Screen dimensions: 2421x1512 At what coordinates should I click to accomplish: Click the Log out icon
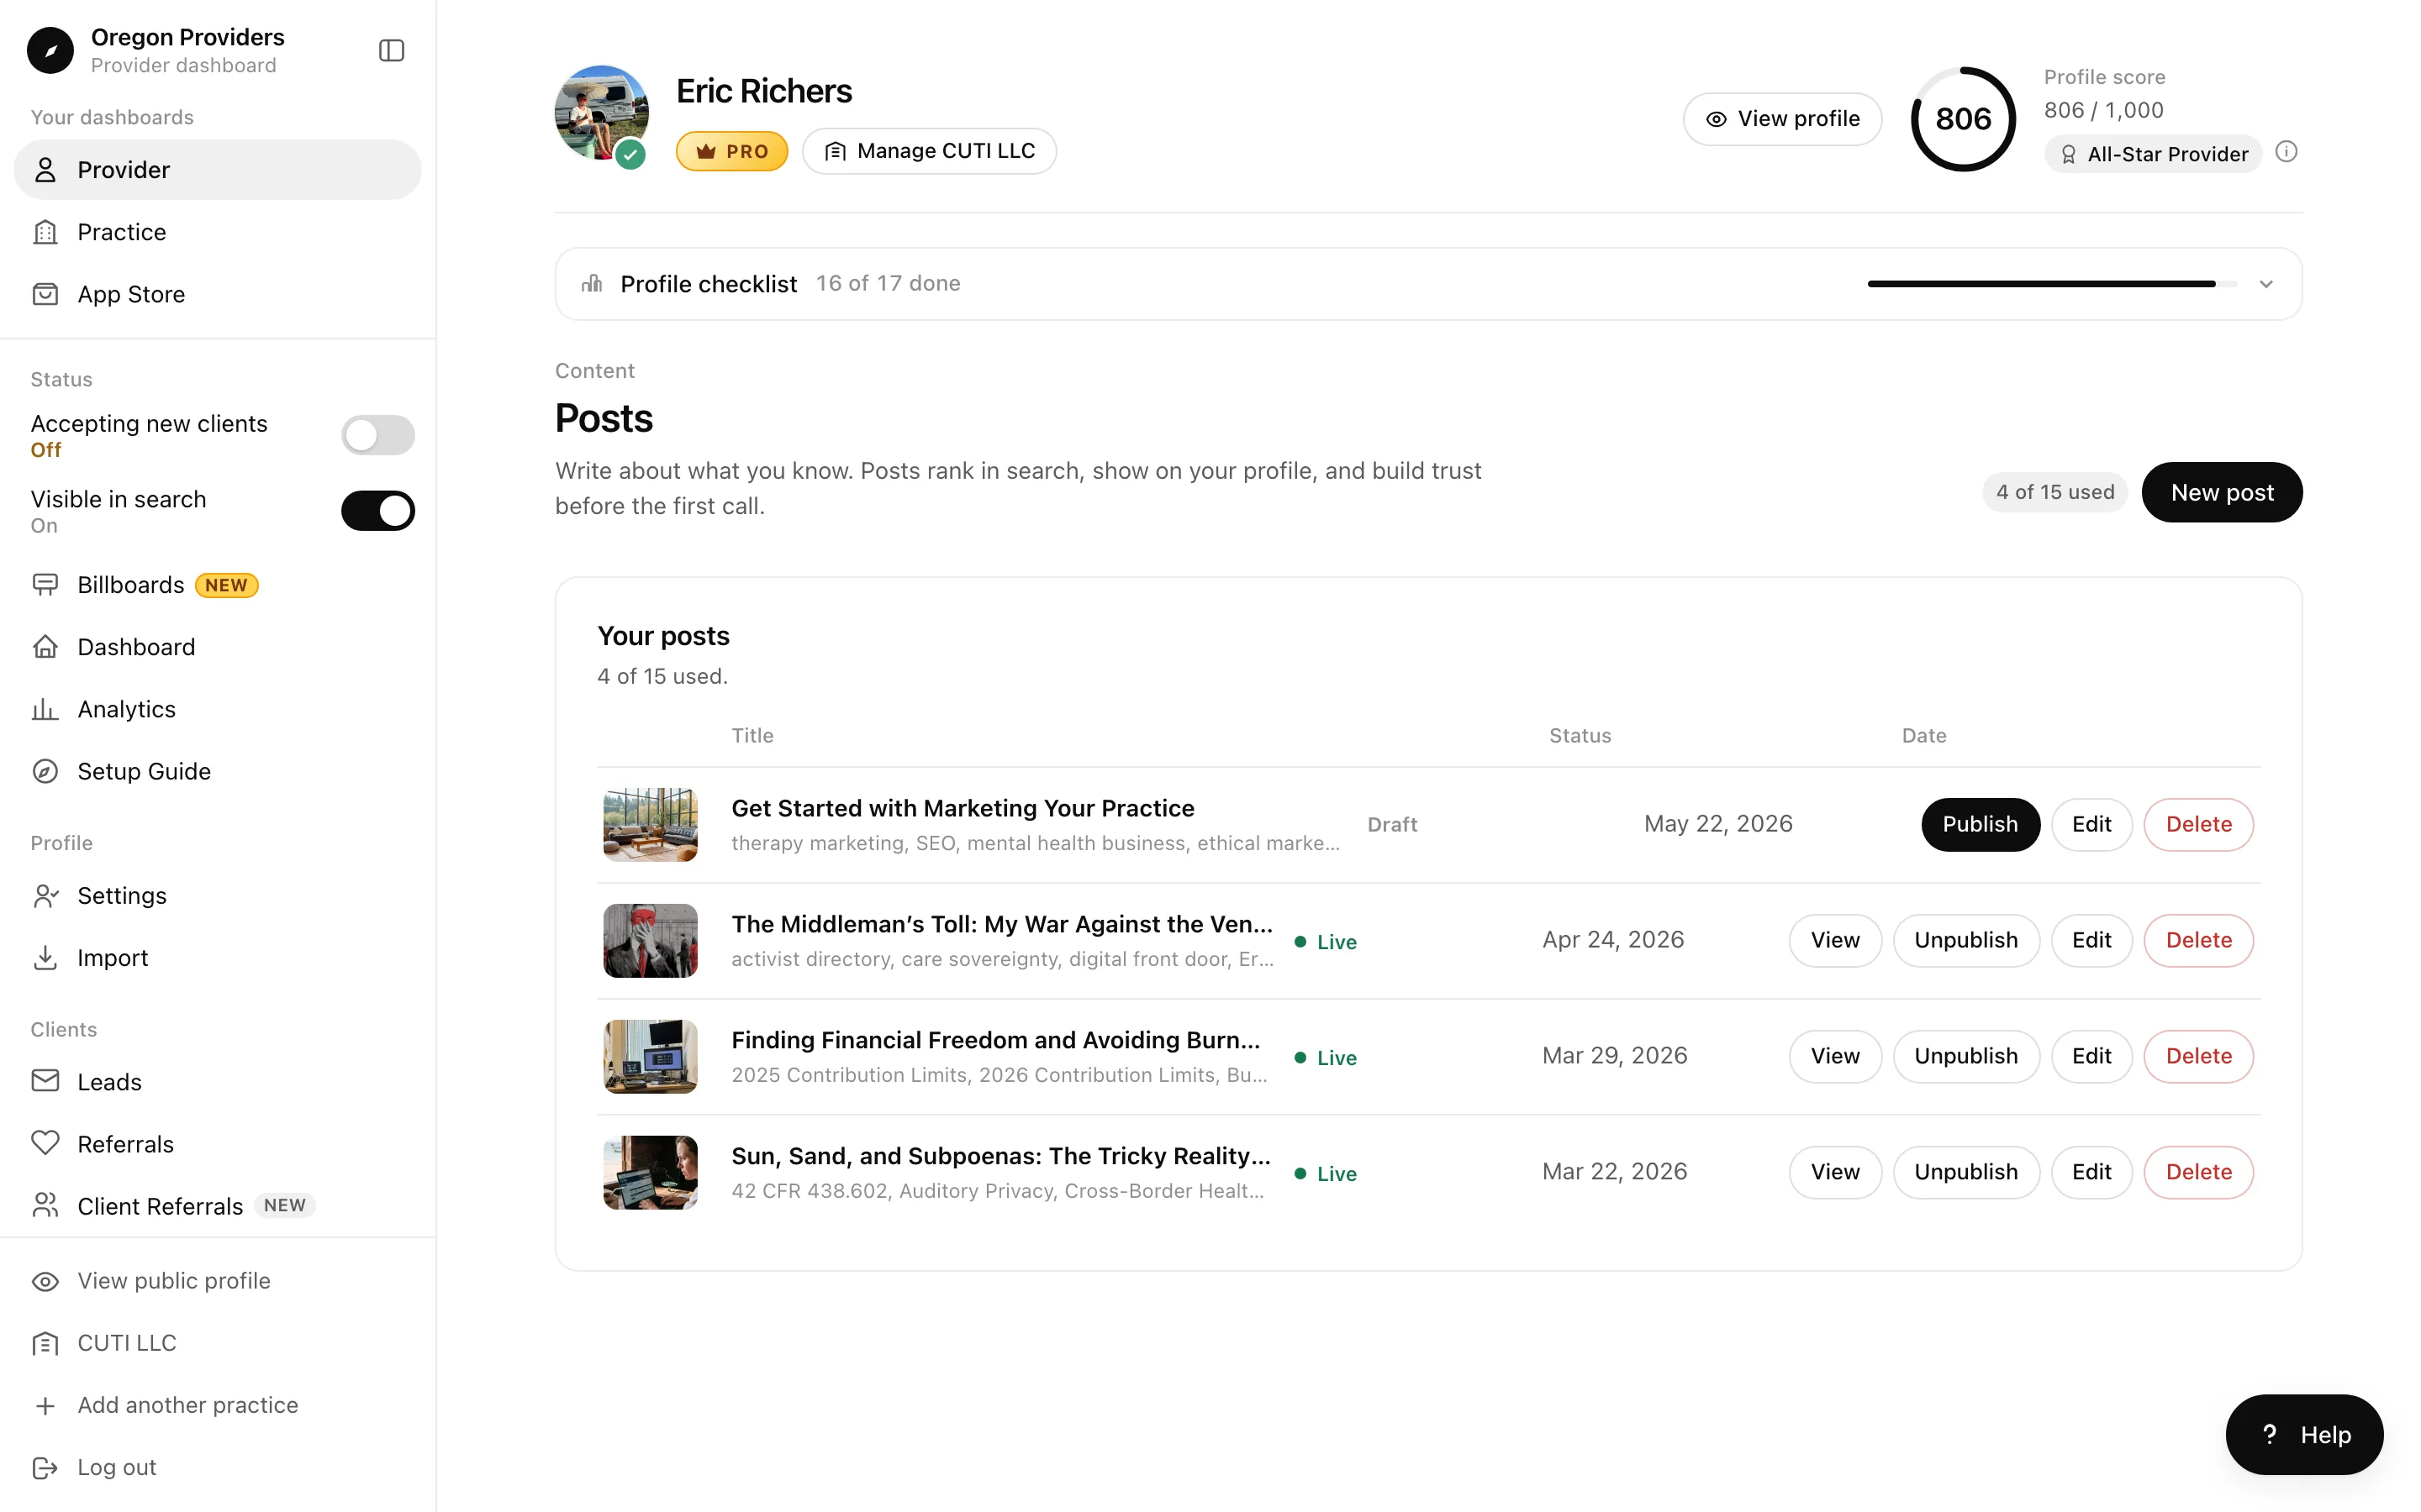tap(45, 1467)
